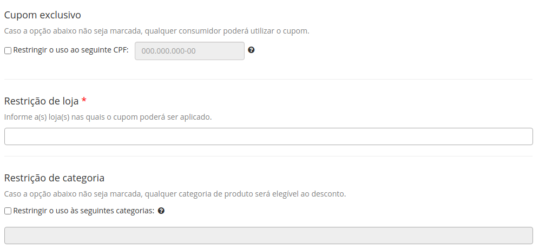Click the help icon next to categorias label

161,211
